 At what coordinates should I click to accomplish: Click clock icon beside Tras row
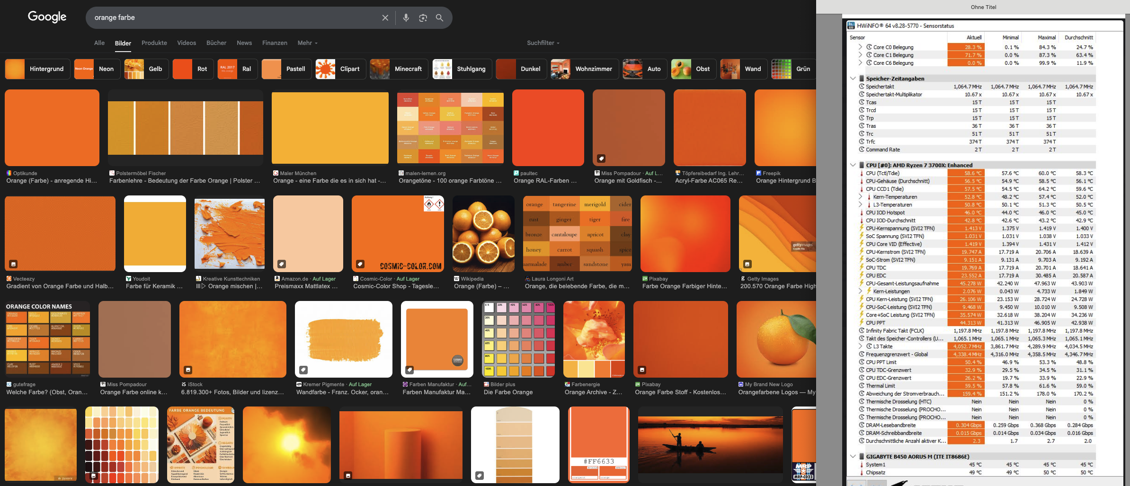click(862, 126)
